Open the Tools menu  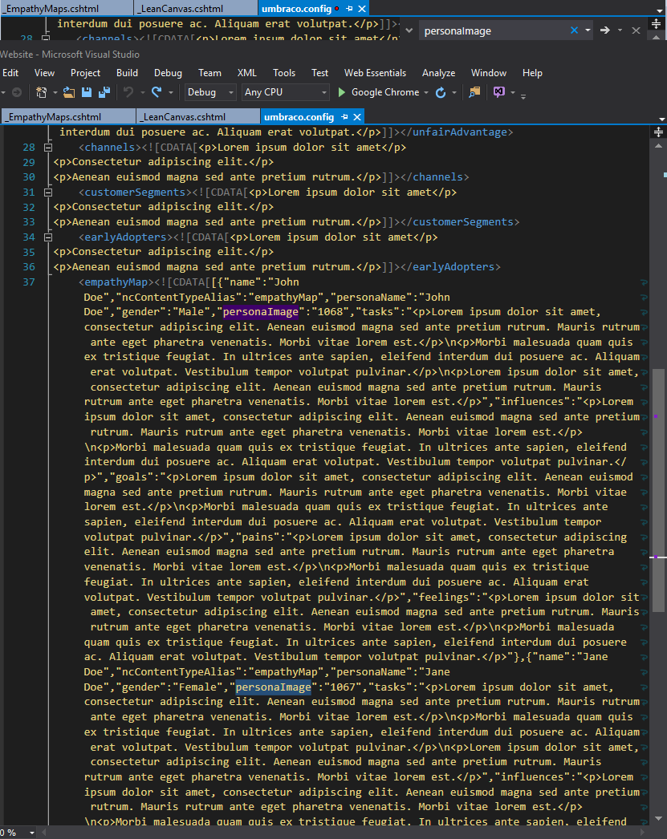(283, 73)
